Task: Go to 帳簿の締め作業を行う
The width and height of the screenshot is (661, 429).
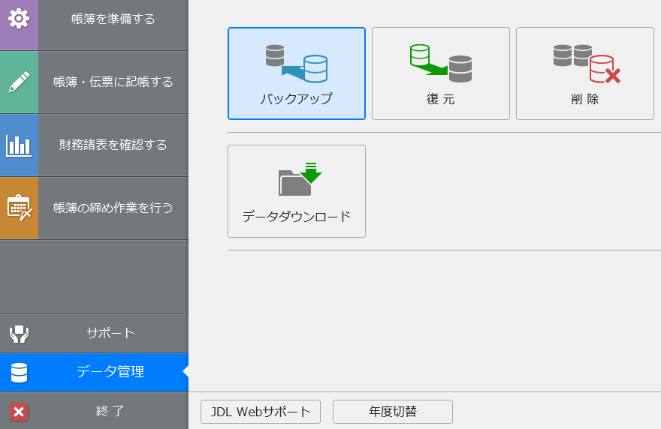Action: 113,208
